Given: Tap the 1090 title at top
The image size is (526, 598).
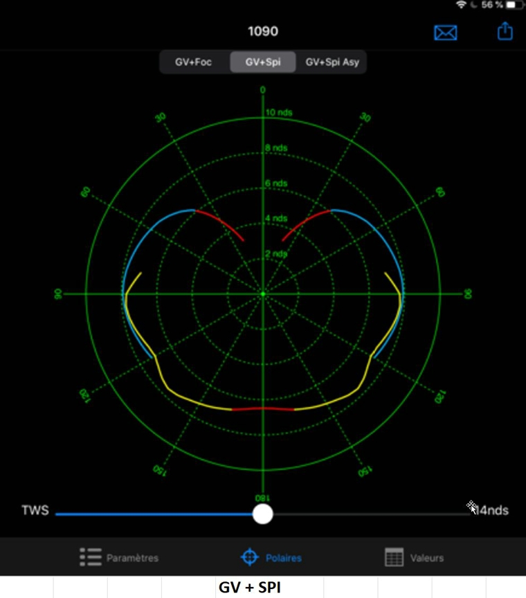Looking at the screenshot, I should [262, 32].
